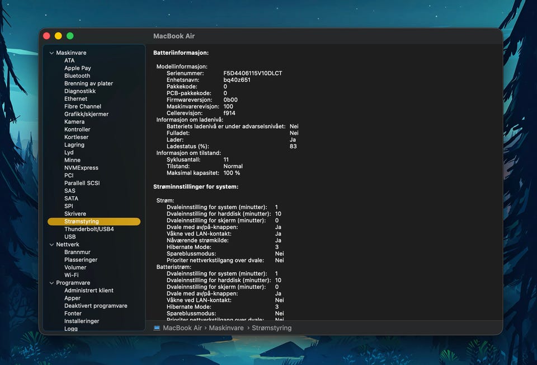Select ATA in the sidebar
537x365 pixels.
click(69, 60)
